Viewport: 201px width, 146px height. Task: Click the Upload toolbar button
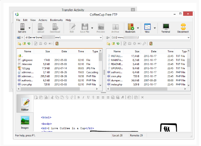point(40,28)
